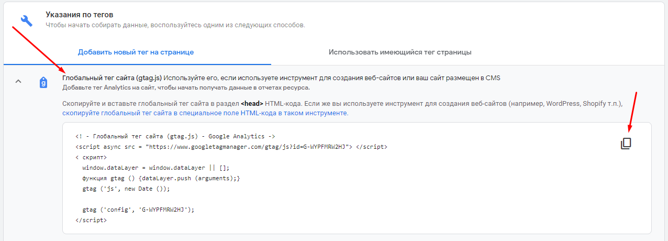Viewport: 668px width, 241px height.
Task: Click the gtag 'js' new Date line
Action: coord(133,189)
